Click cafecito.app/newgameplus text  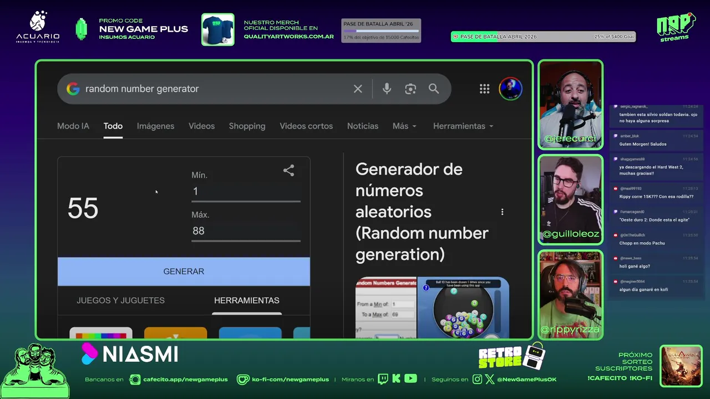185,380
